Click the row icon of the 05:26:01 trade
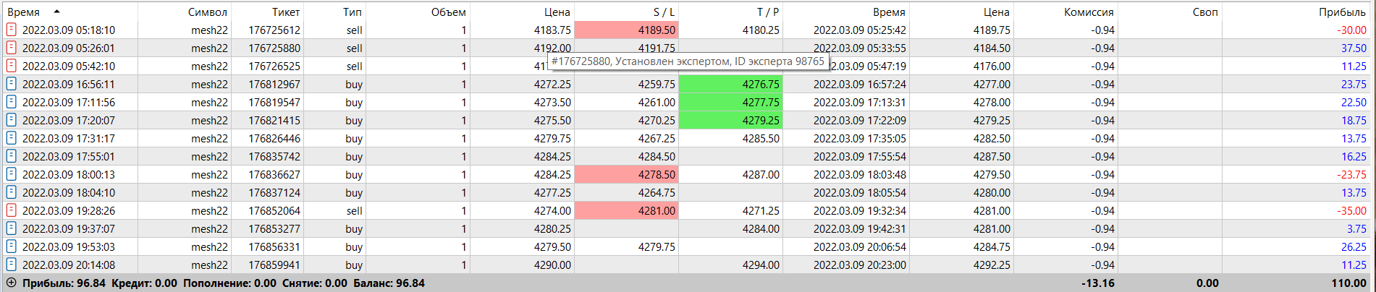Image resolution: width=1376 pixels, height=292 pixels. tap(11, 48)
